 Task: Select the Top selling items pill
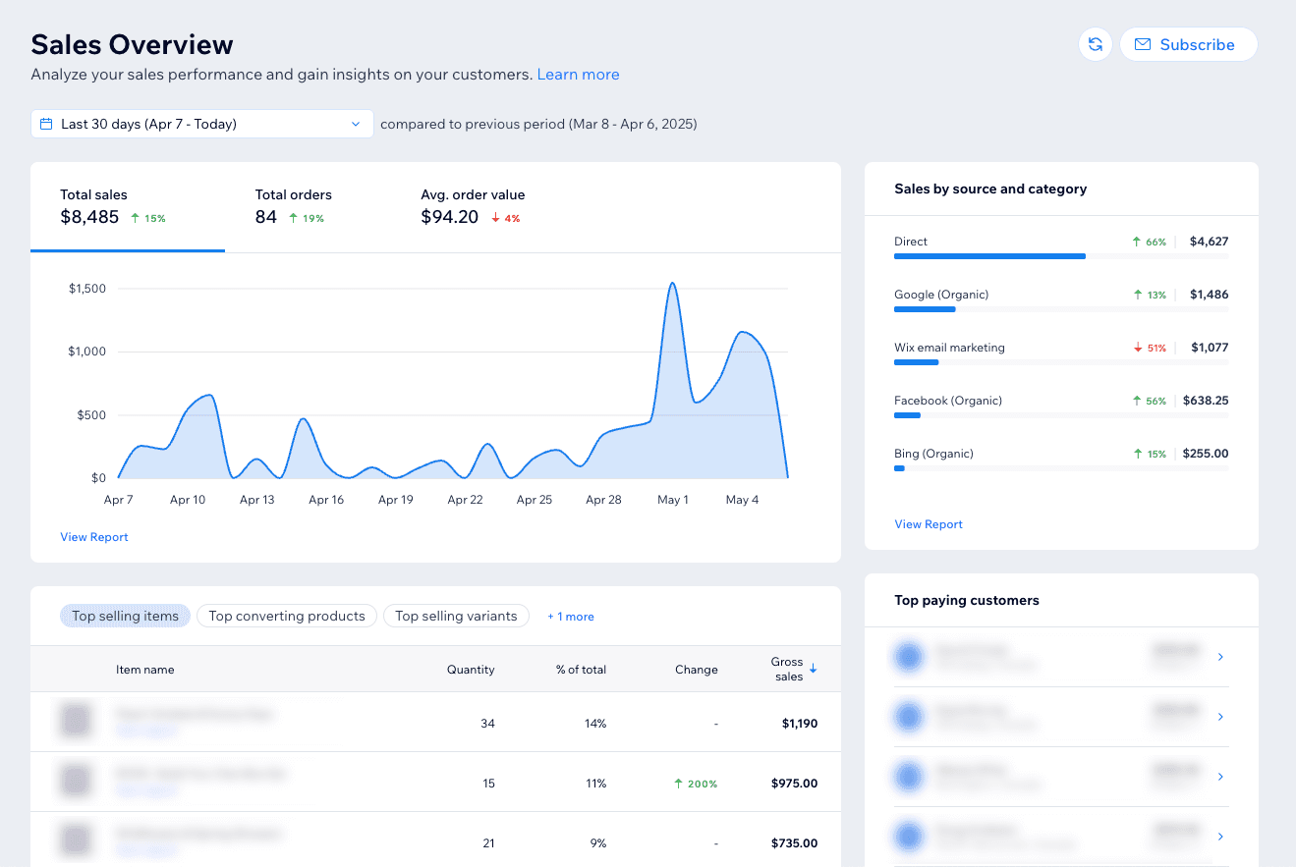pos(126,616)
